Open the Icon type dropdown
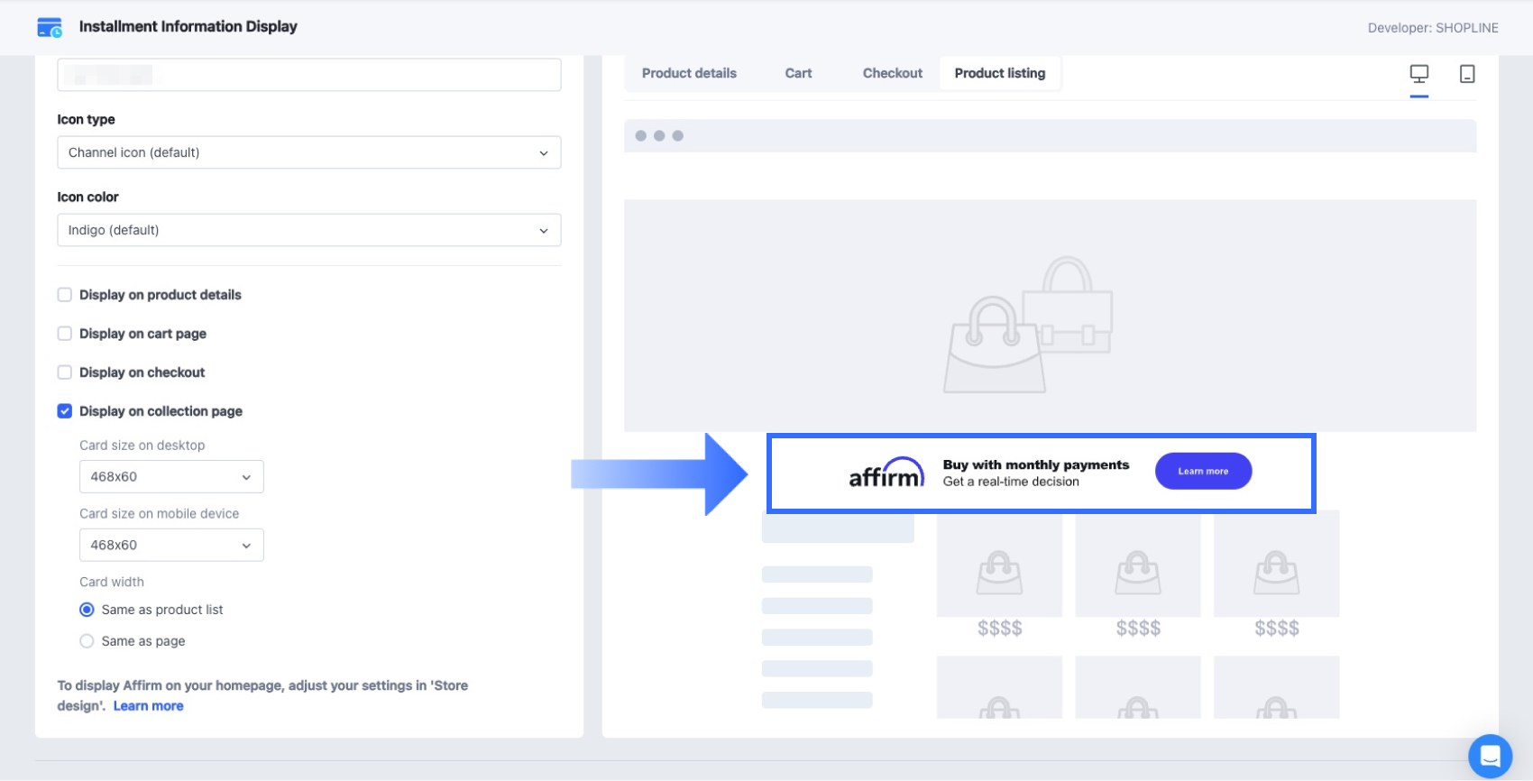 pyautogui.click(x=309, y=152)
